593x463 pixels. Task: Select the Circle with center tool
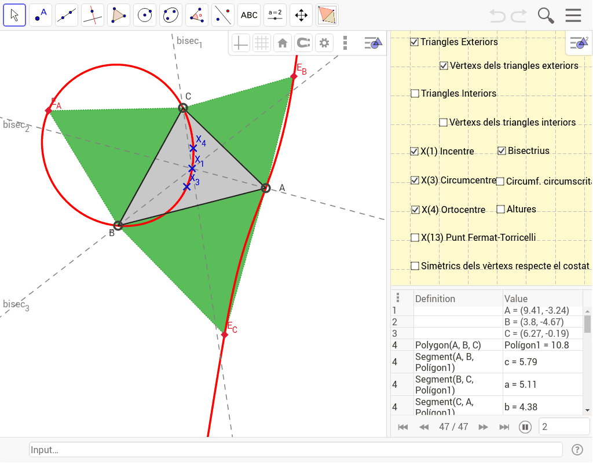click(x=145, y=15)
